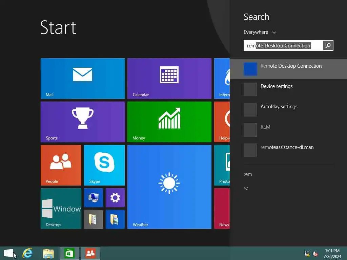Click the Remote Desktop Connection blue icon
The width and height of the screenshot is (347, 260).
(x=250, y=69)
